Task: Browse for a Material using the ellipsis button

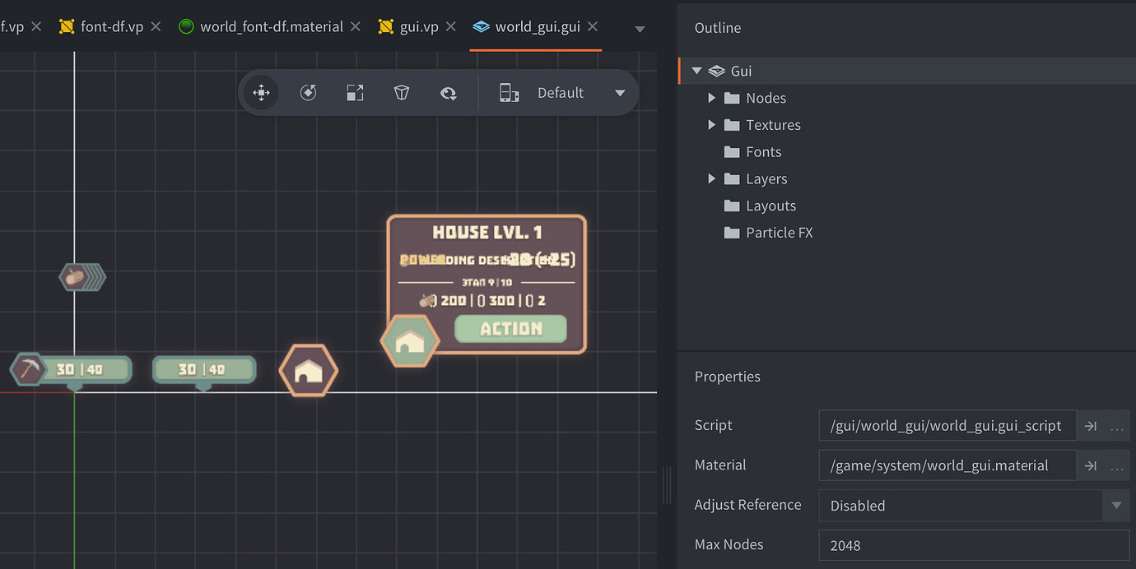Action: [x=1116, y=465]
